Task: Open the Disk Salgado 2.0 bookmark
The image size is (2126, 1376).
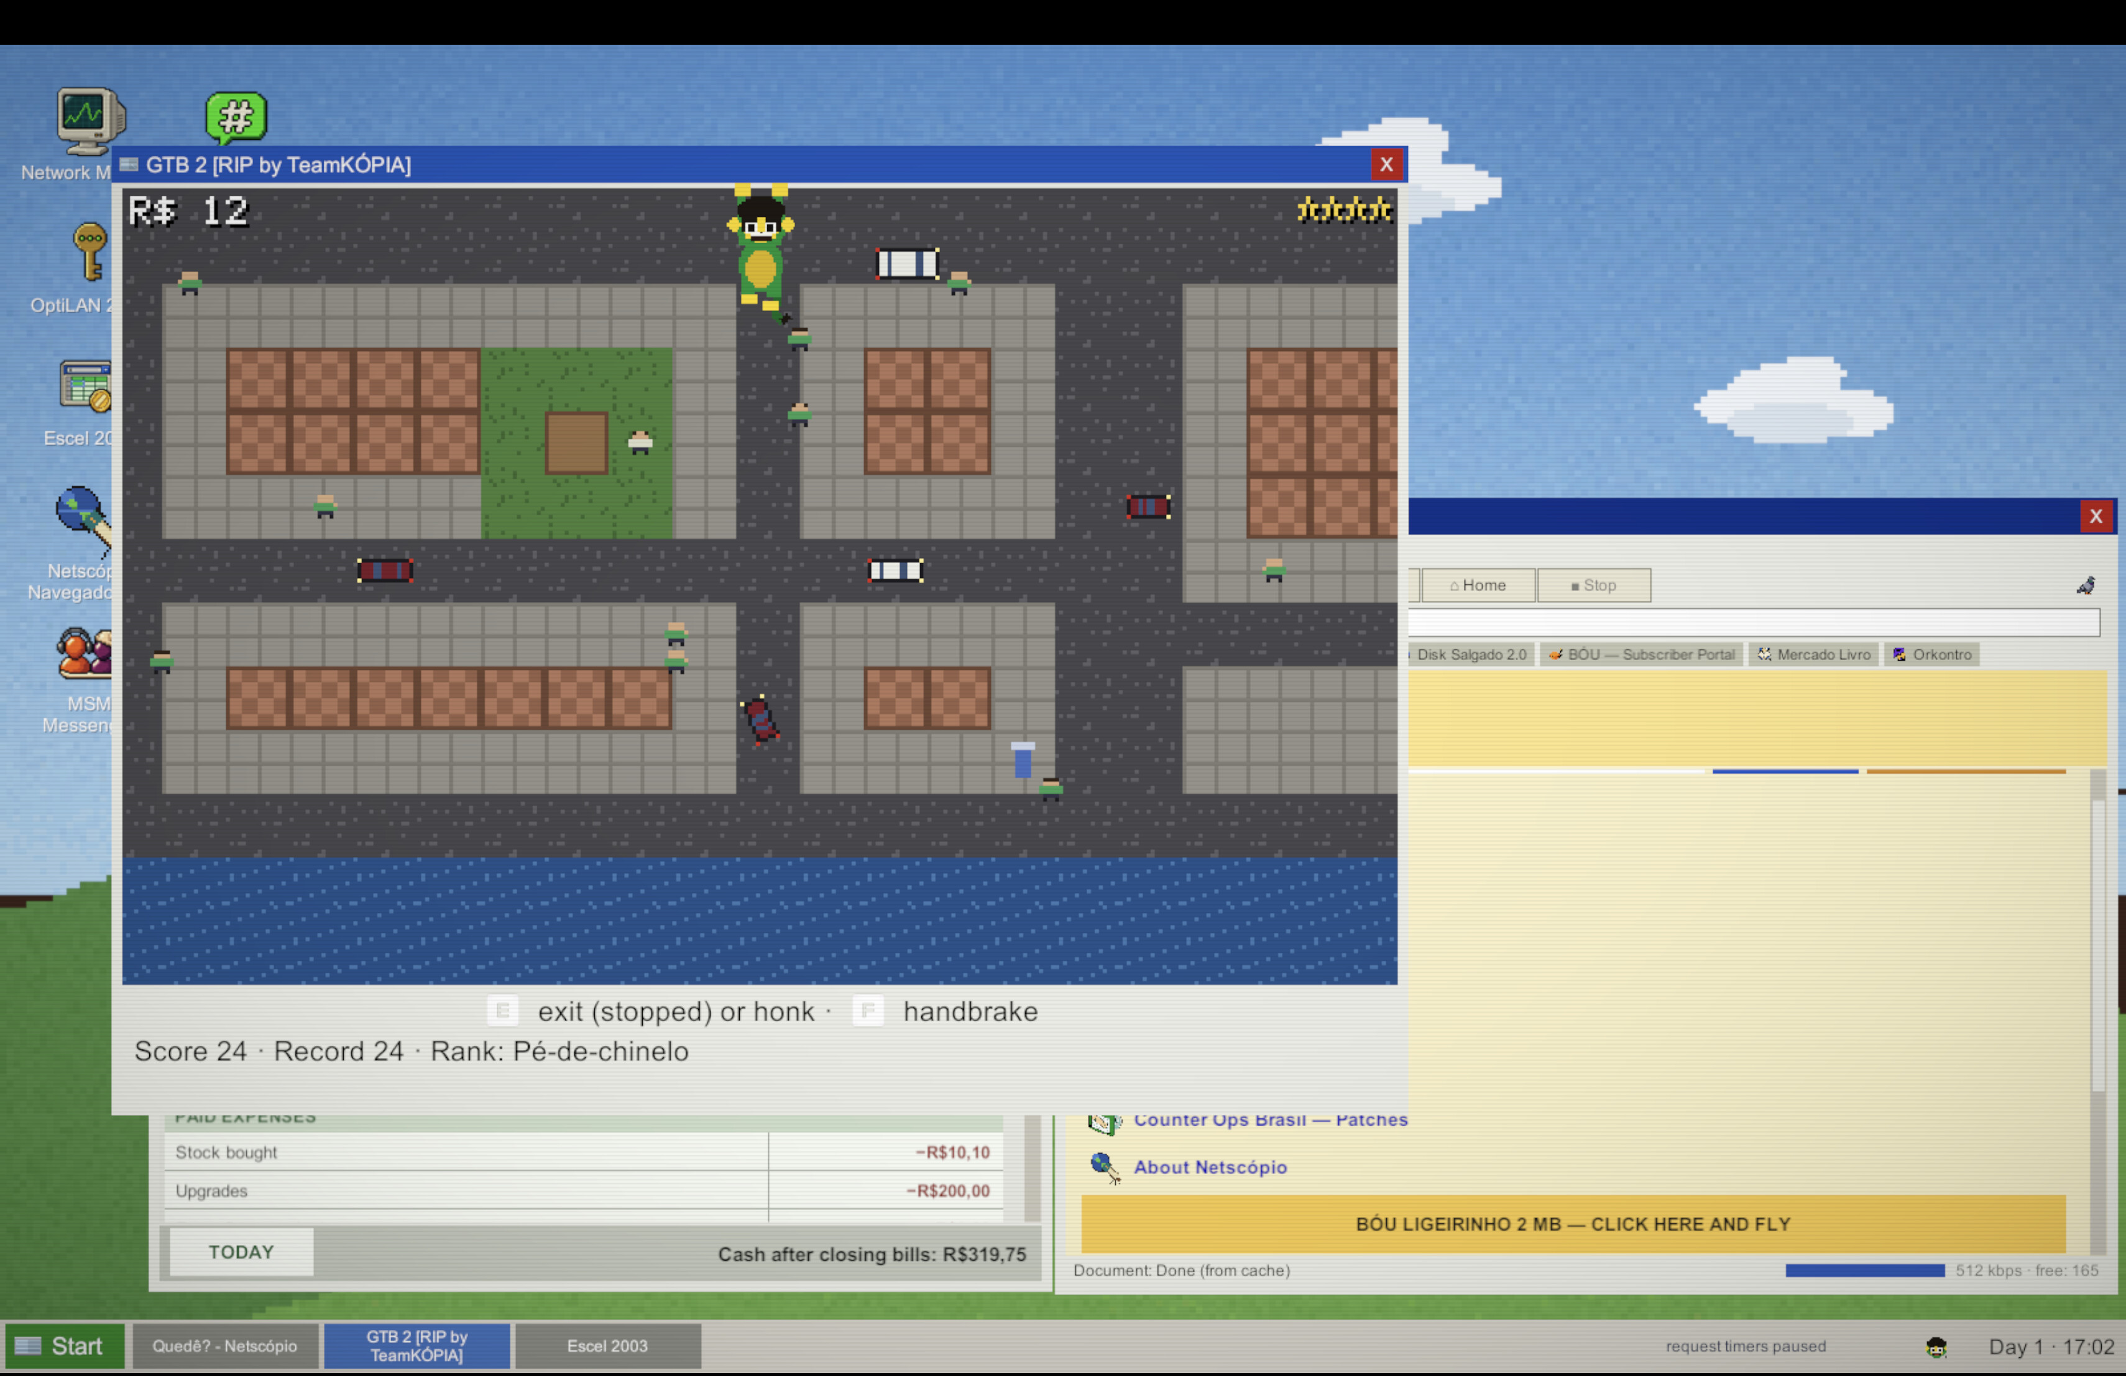Action: click(1471, 654)
